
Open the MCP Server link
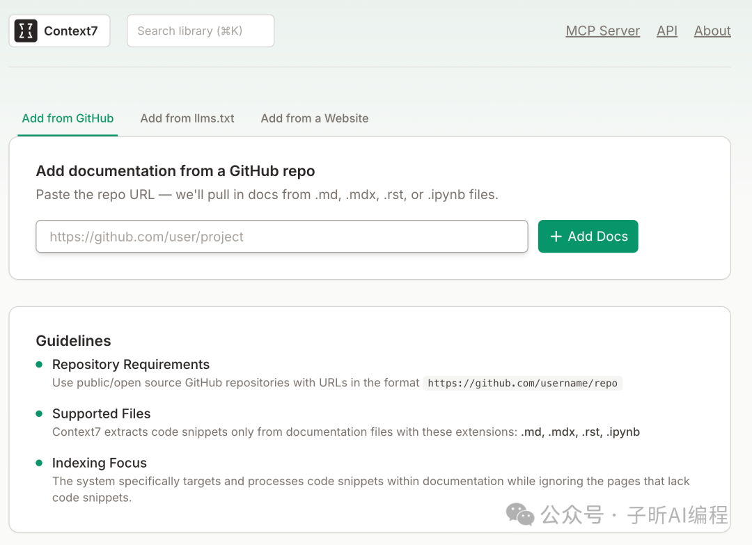(x=602, y=31)
